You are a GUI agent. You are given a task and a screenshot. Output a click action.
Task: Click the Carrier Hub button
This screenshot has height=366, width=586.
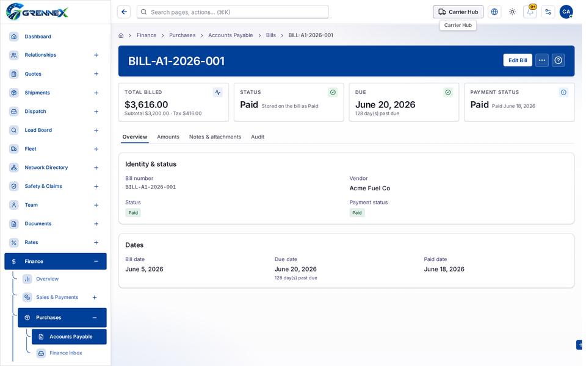point(458,12)
